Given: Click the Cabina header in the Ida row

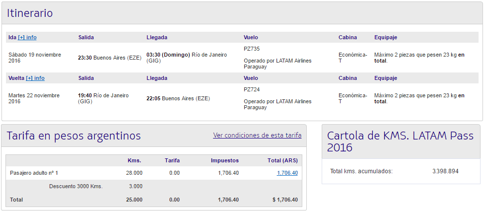Looking at the screenshot, I should [x=347, y=37].
